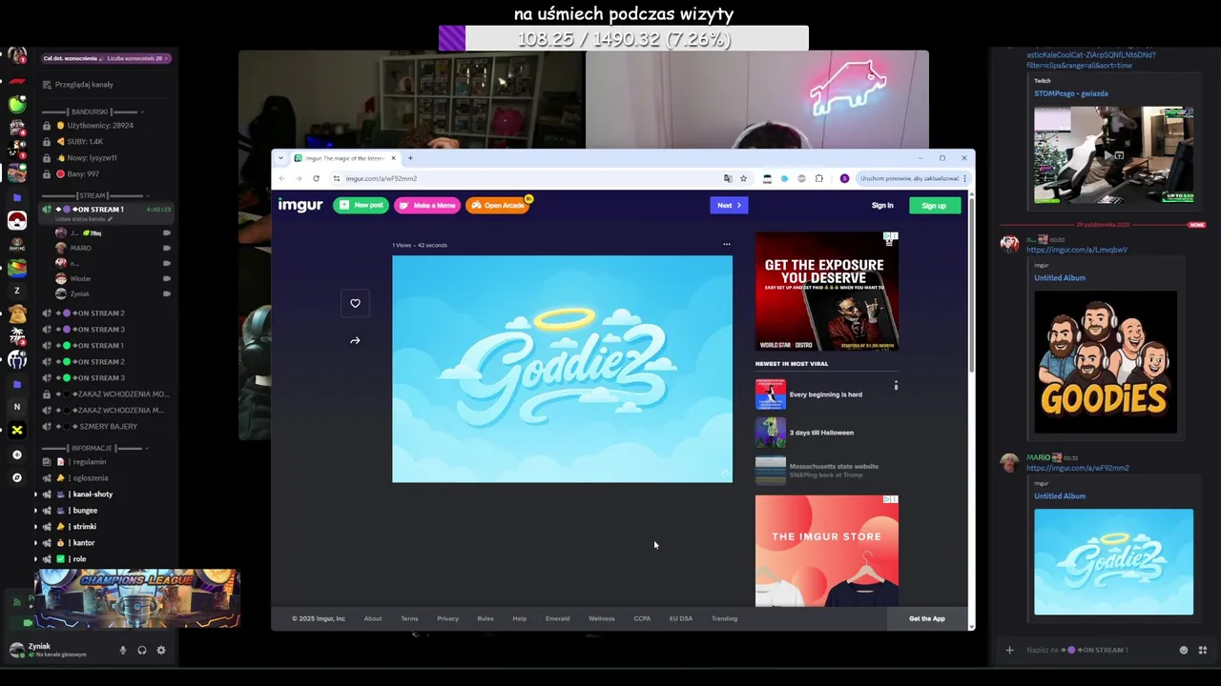Open imgur.com/a/wF92mm2 link in chat
The width and height of the screenshot is (1221, 686).
[1077, 468]
